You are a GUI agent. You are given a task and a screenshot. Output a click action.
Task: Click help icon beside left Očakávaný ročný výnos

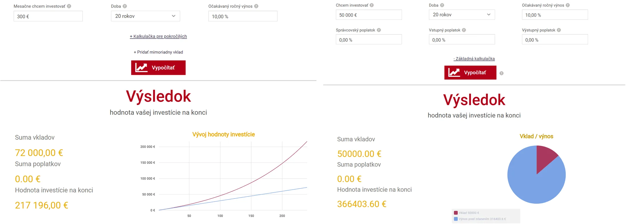[x=256, y=6]
